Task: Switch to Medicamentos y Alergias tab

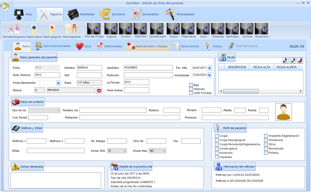Action: (x=147, y=46)
